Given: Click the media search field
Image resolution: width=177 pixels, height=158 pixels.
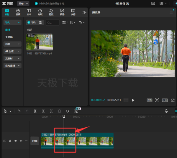Looking at the screenshot, I should [53, 23].
